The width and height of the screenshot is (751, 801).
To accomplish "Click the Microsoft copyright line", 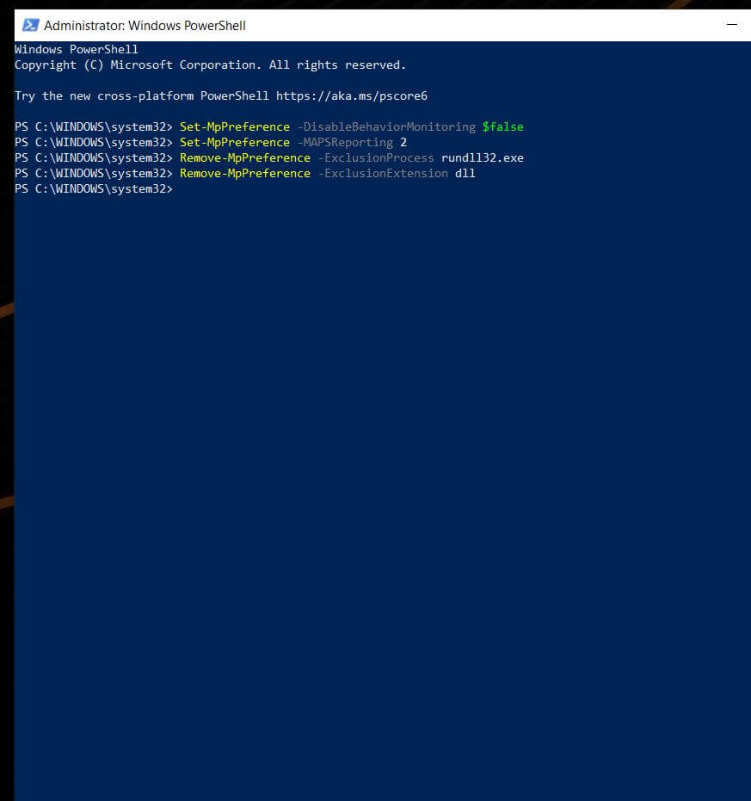I will 210,65.
